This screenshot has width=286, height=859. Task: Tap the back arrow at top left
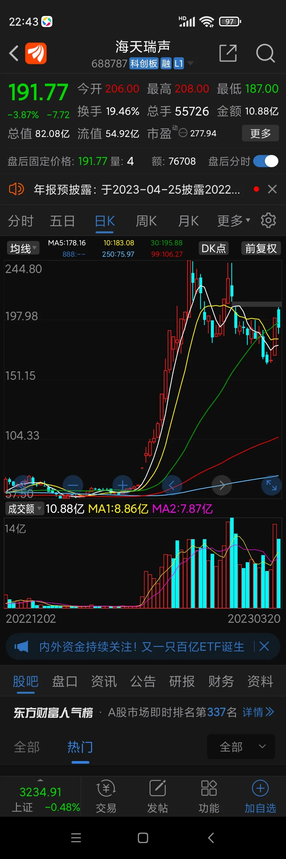(x=14, y=53)
